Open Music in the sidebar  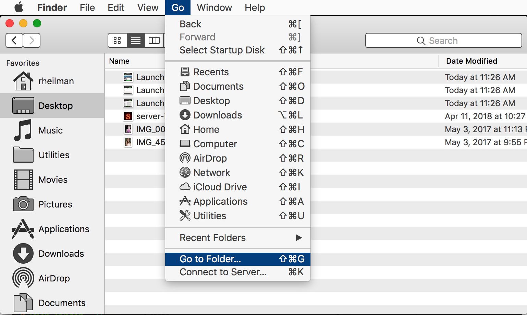52,130
